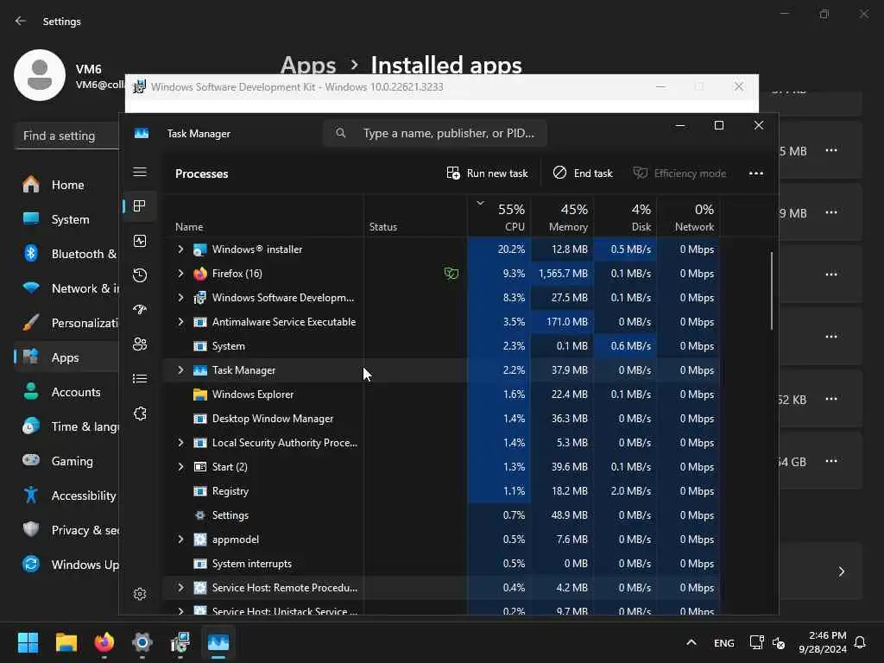884x663 pixels.
Task: Click the Windows Explorer folder icon in process list
Action: pos(200,394)
